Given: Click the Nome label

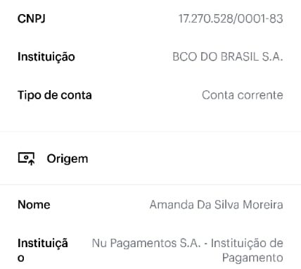Looking at the screenshot, I should pos(34,205).
